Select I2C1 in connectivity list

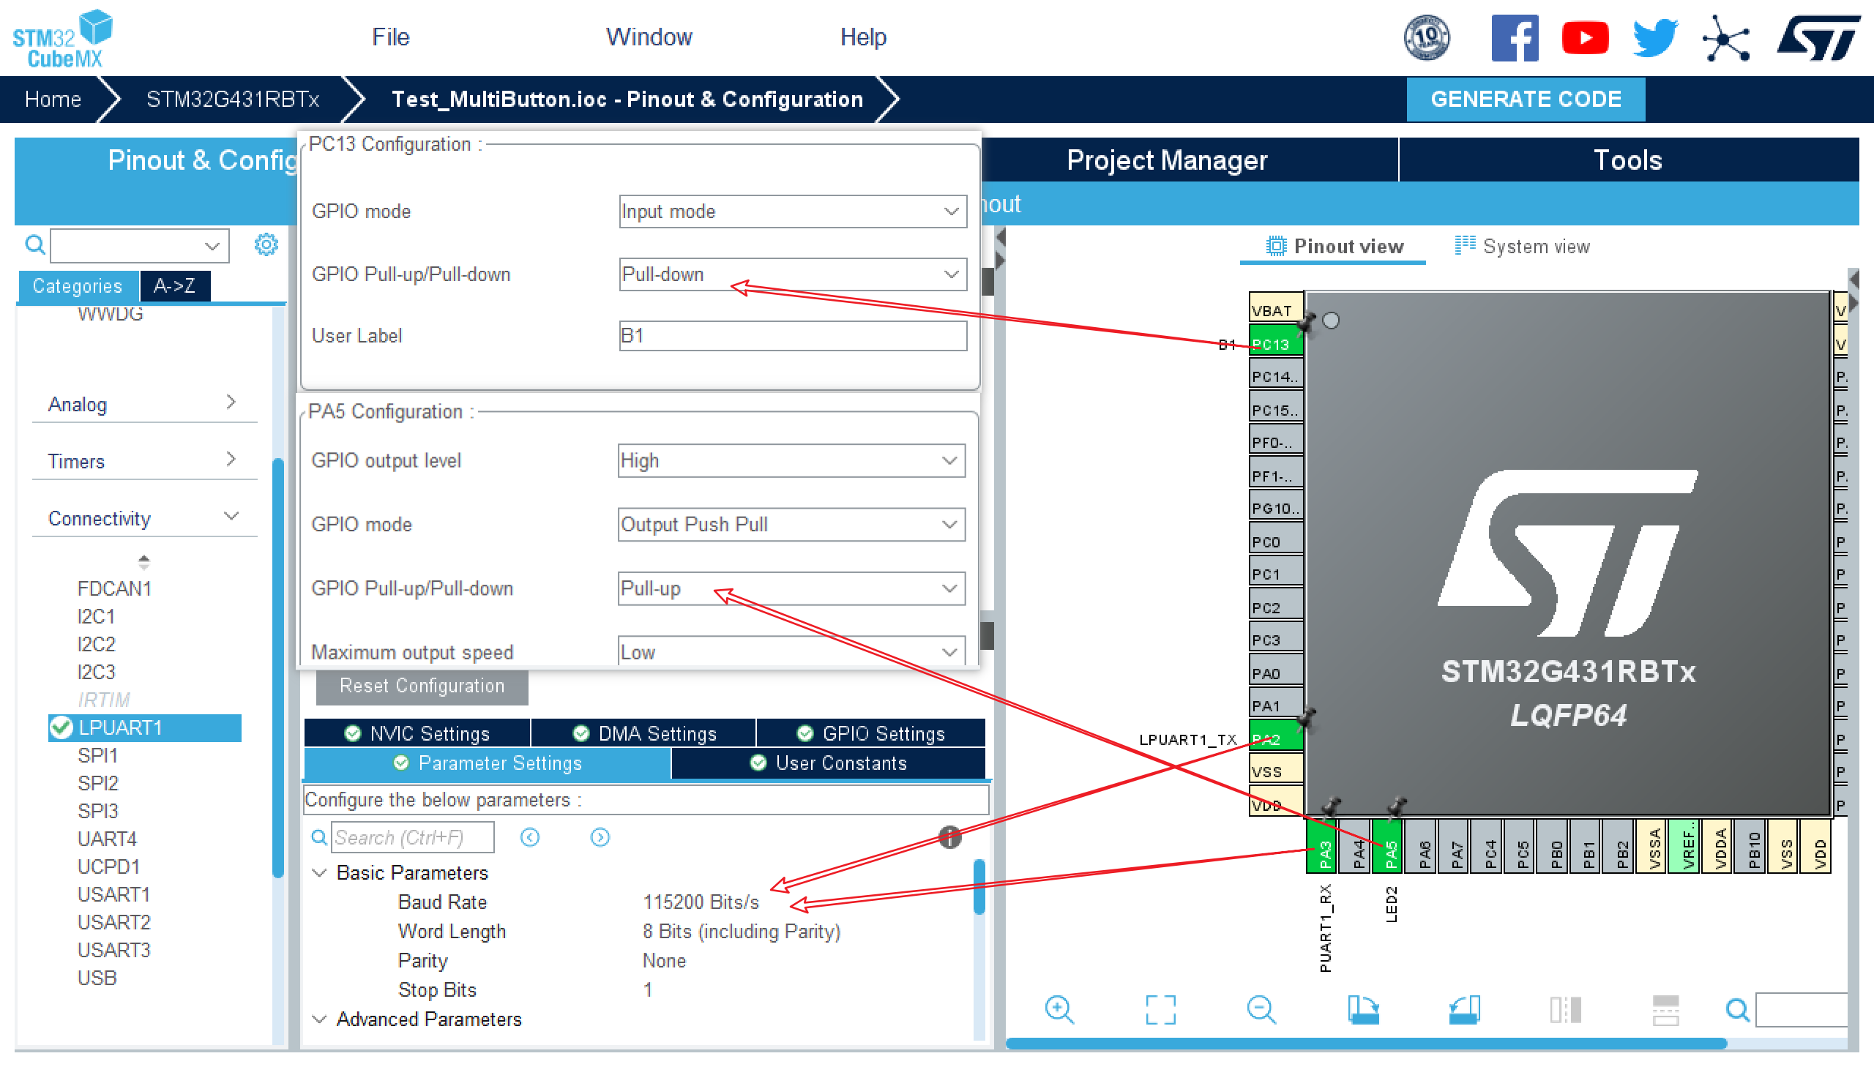(x=96, y=617)
